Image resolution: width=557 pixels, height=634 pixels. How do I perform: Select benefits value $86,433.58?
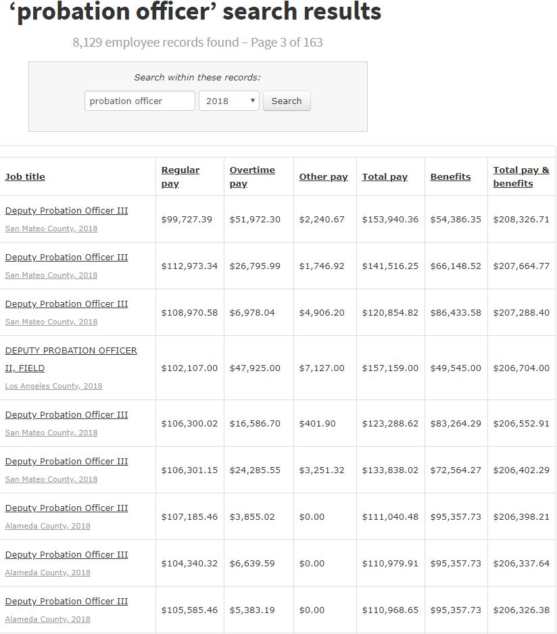pyautogui.click(x=456, y=312)
